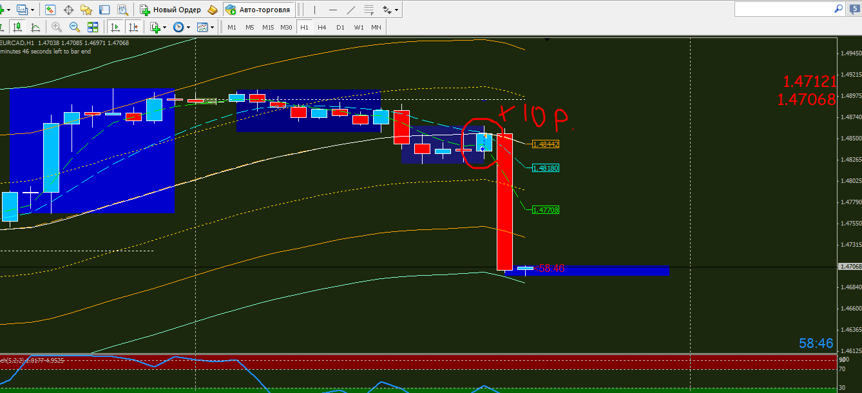
Task: Show the Terminal panel icon
Action: point(104,10)
